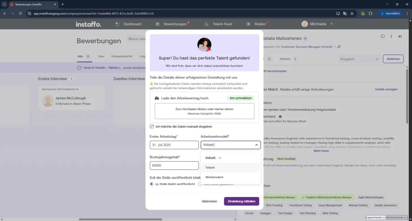Open the three-dot options menu in candidate panel

point(391,36)
